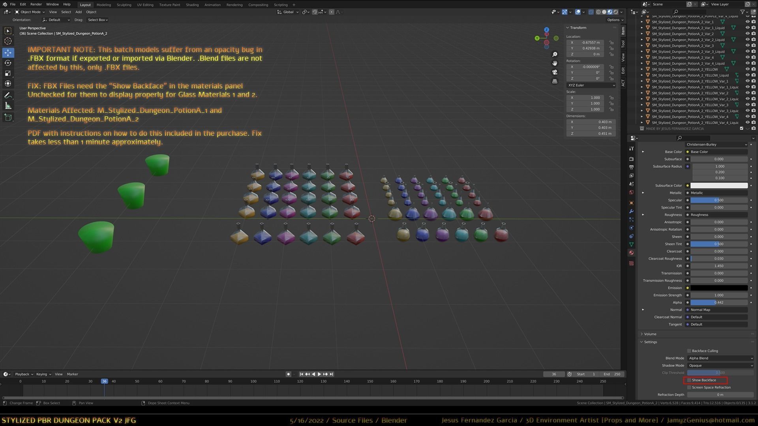Open the Object properties tab icon
Screen dimensions: 758x426
pos(631,203)
